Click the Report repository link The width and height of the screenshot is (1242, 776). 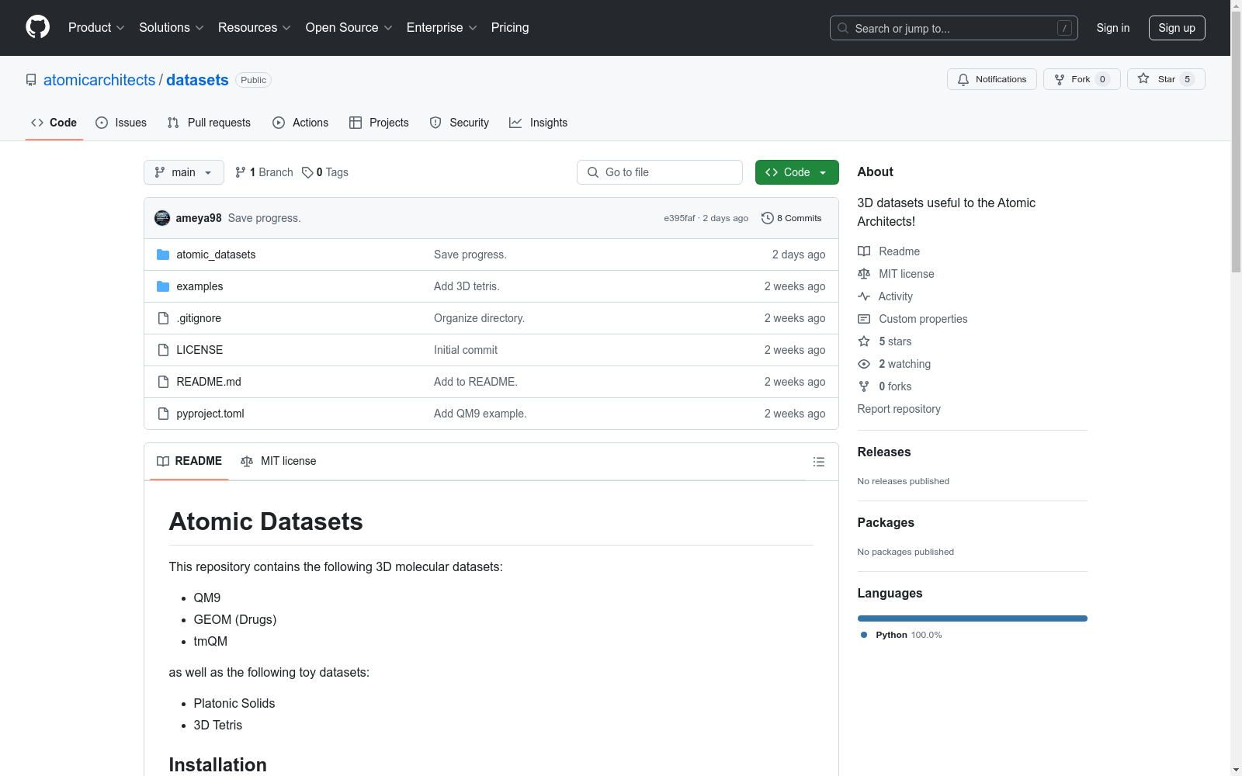pyautogui.click(x=899, y=409)
